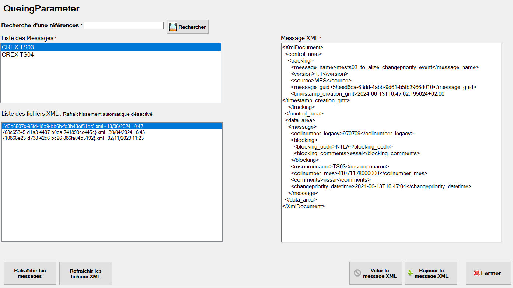Click the Rafraîchir les fichiers XML button
Viewport: 513px width, 288px height.
coord(85,273)
